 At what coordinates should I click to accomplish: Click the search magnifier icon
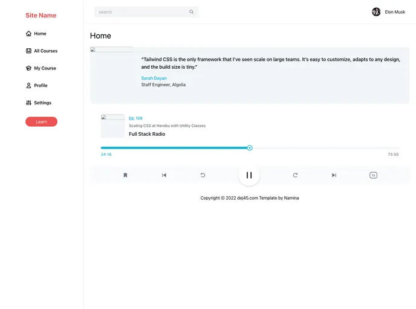tap(192, 12)
